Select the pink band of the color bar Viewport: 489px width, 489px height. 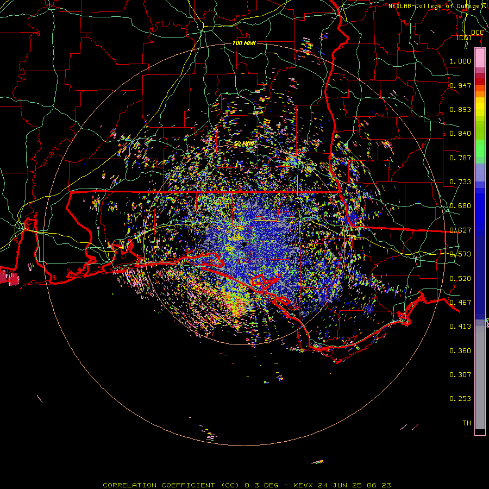[x=480, y=58]
